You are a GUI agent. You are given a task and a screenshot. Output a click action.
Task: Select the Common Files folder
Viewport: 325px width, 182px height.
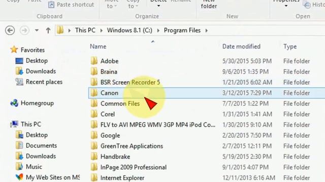pos(120,104)
